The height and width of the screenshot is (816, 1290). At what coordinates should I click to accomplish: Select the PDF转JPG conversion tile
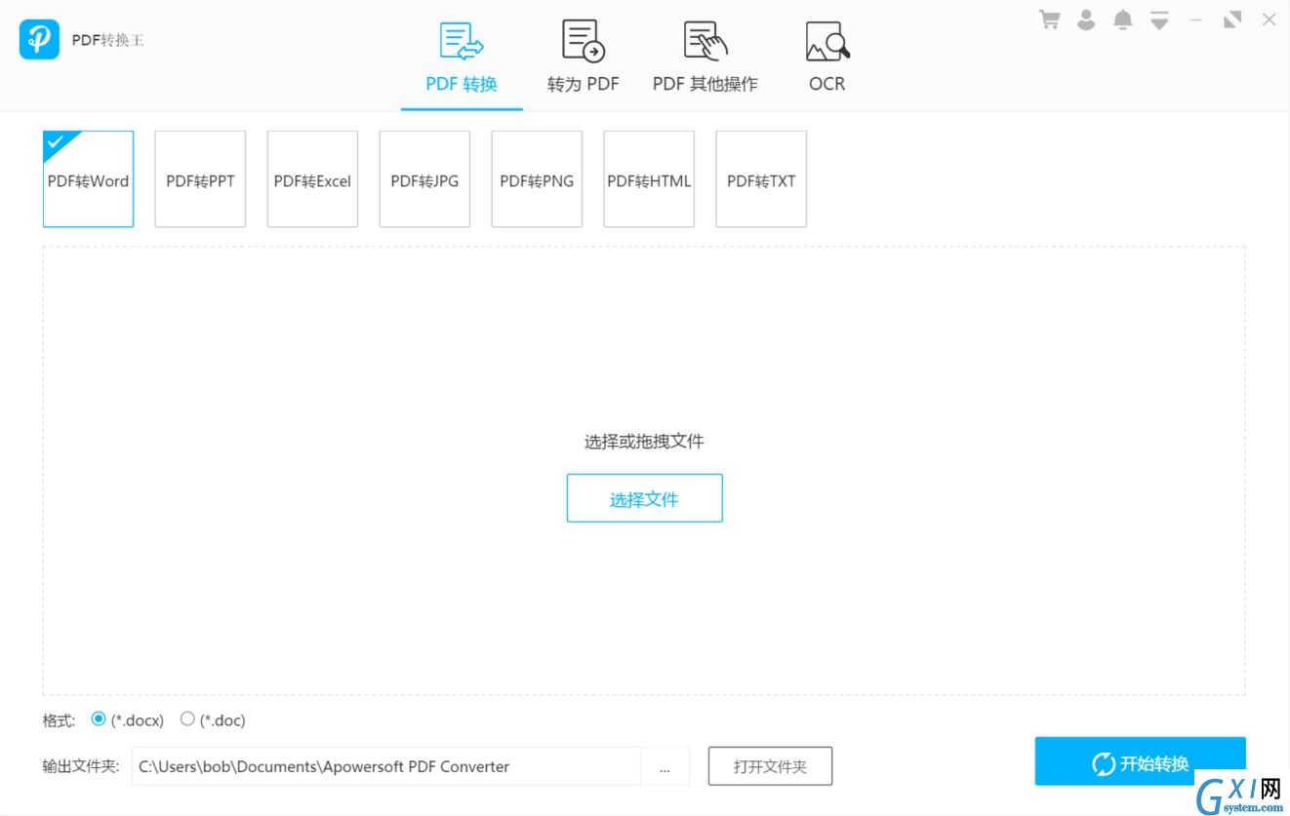tap(424, 179)
